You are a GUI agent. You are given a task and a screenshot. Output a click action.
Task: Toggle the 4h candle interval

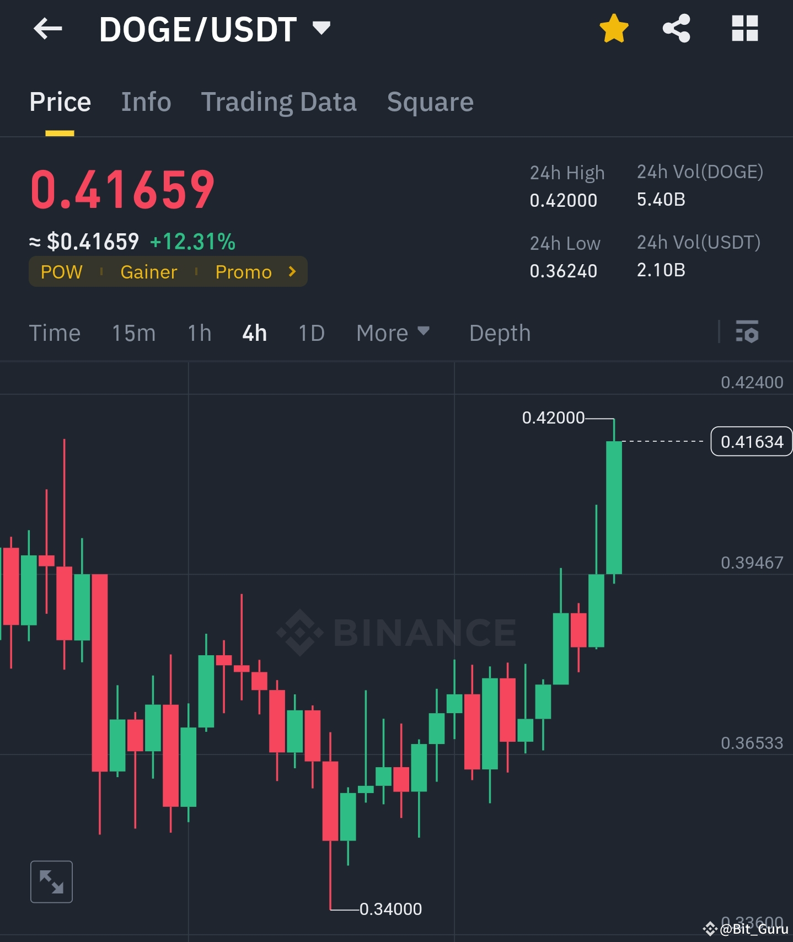click(x=254, y=333)
